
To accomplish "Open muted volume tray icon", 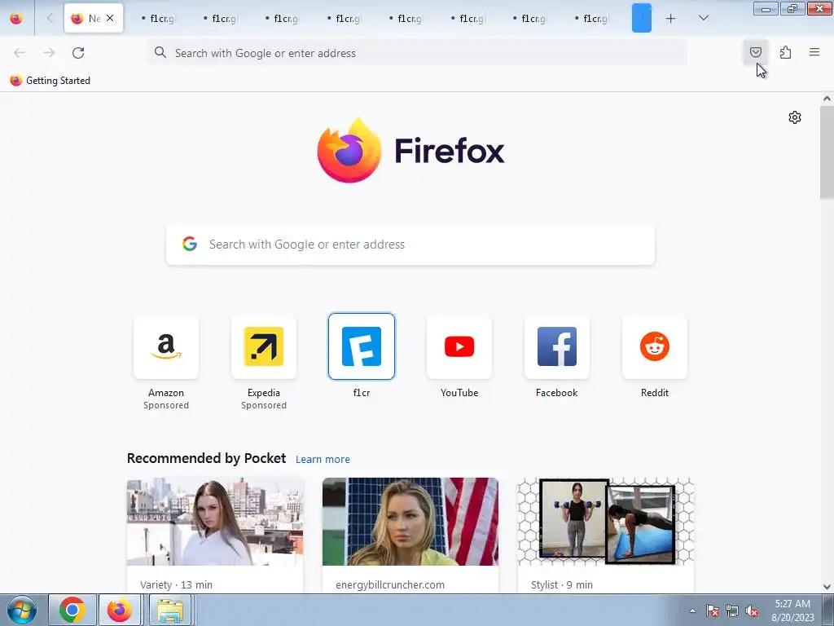I will click(752, 611).
